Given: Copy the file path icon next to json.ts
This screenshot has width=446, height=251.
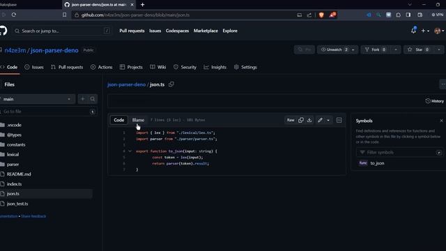Looking at the screenshot, I should (x=171, y=84).
